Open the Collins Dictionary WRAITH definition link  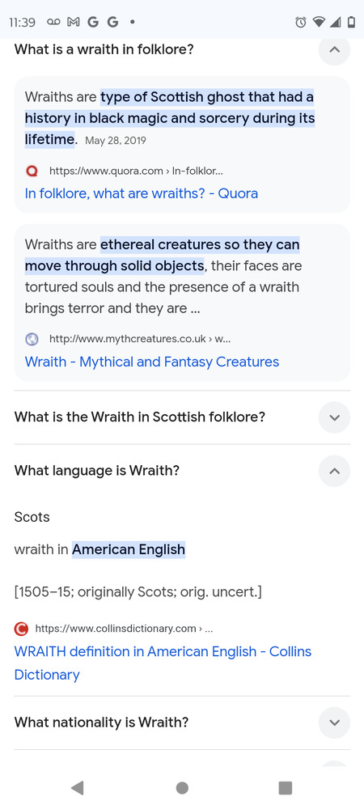coord(163,663)
